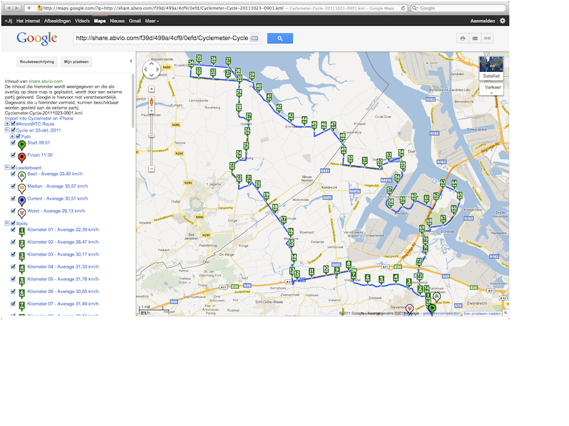Toggle the Best - Average 33,40 km/h checkbox
Image resolution: width=569 pixels, height=426 pixels.
(13, 174)
